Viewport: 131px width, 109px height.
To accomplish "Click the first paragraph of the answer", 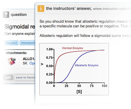I will (x=85, y=24).
